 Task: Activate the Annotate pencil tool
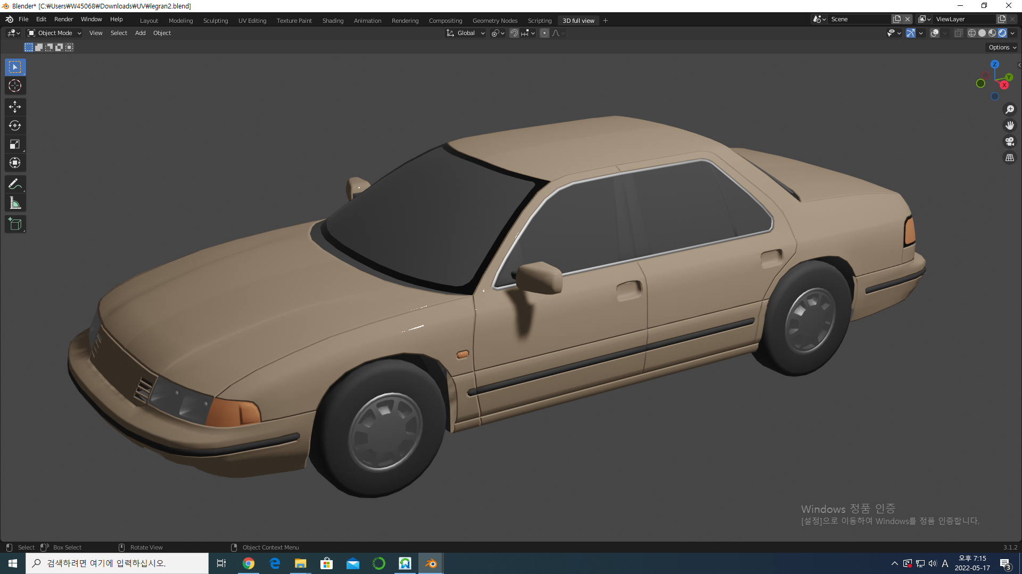click(x=15, y=184)
